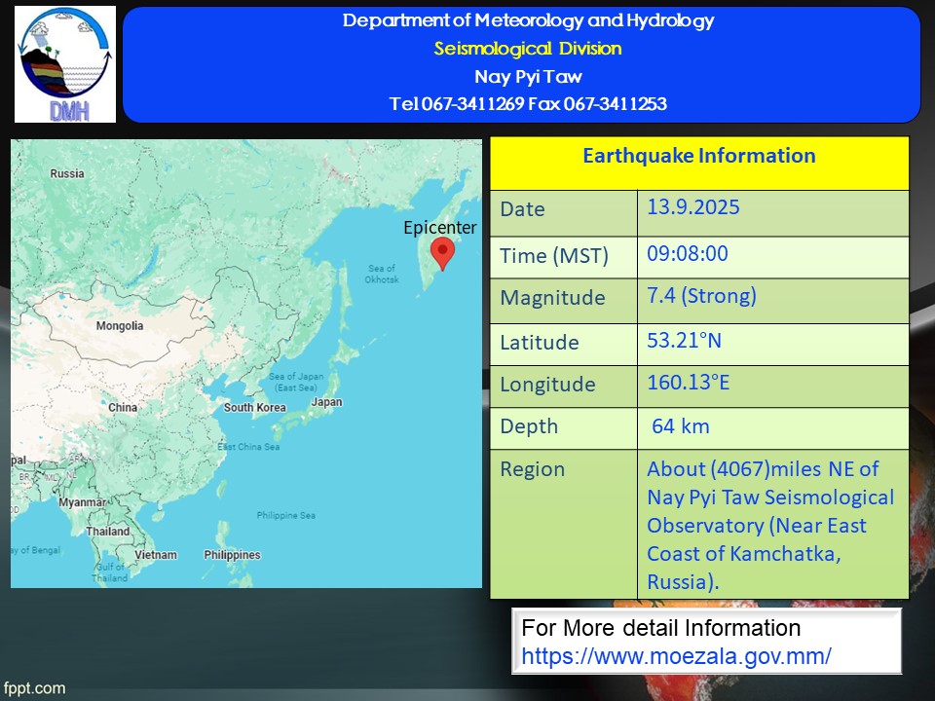
Task: Click the 'Depth' row label
Action: click(529, 426)
